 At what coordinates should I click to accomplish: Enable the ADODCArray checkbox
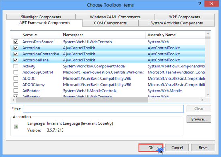tap(16, 84)
